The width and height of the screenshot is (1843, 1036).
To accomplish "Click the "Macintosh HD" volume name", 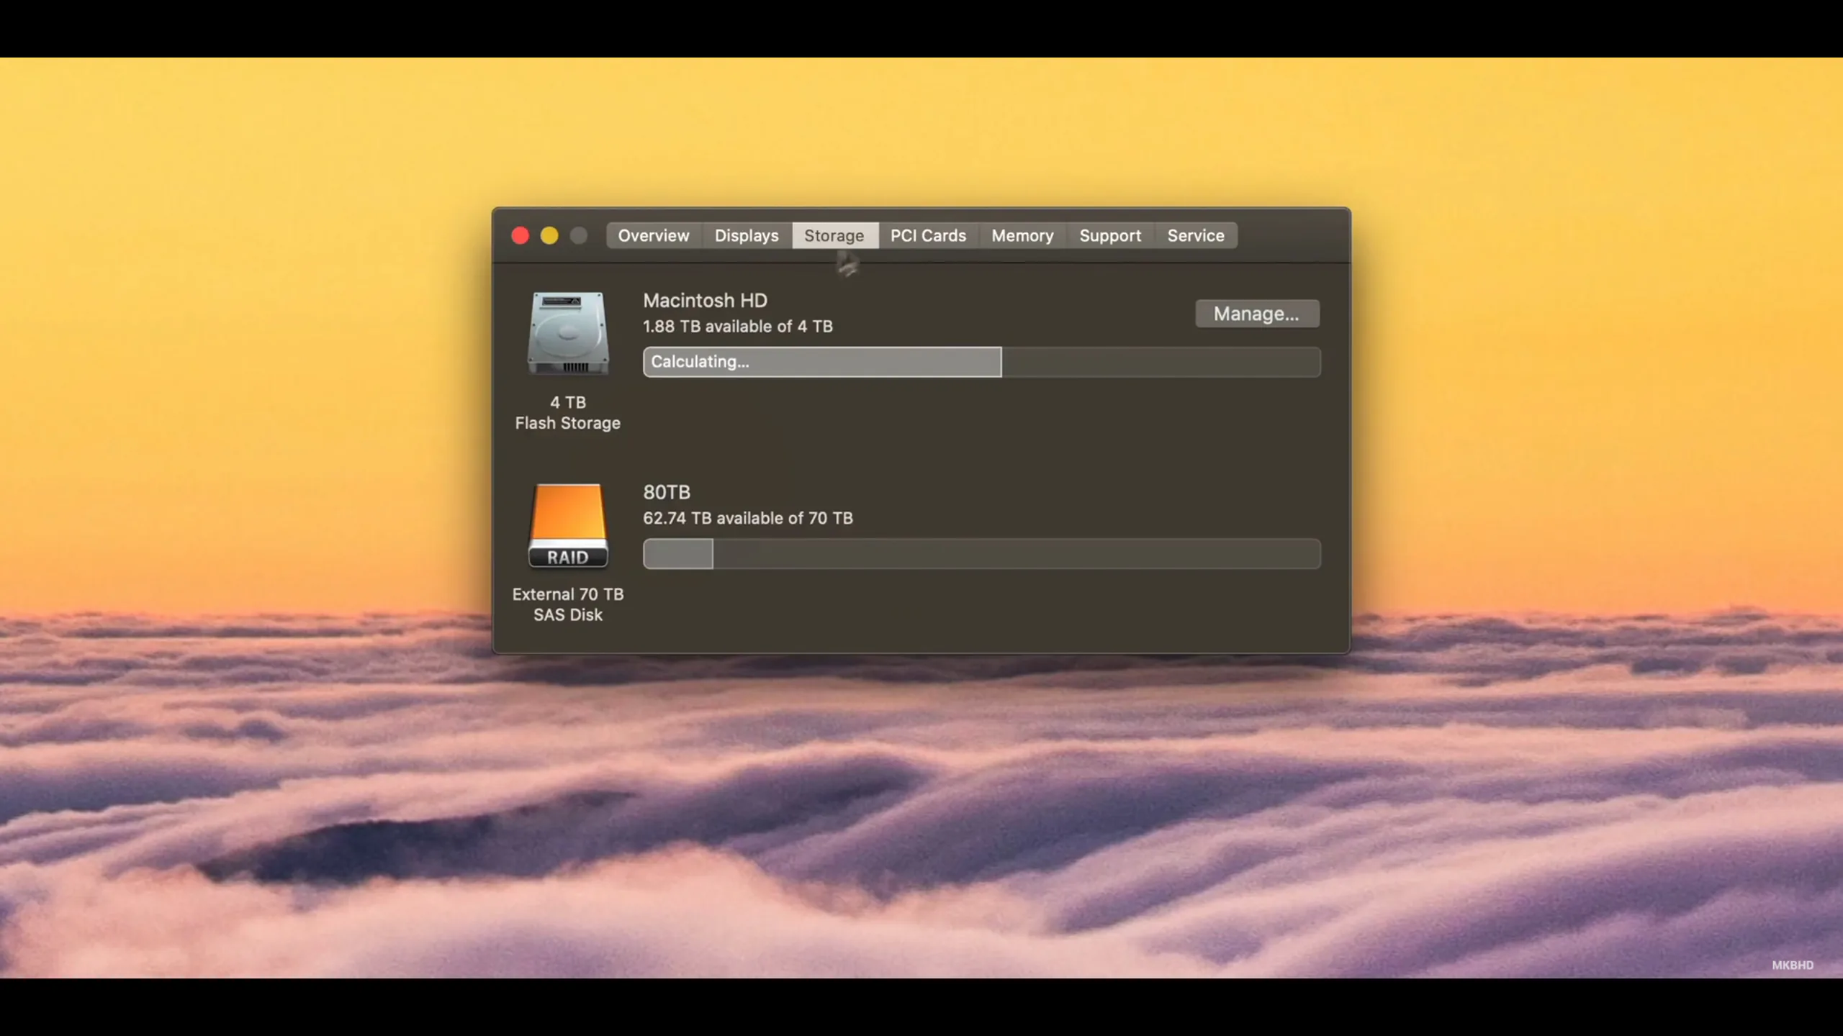I will [705, 300].
